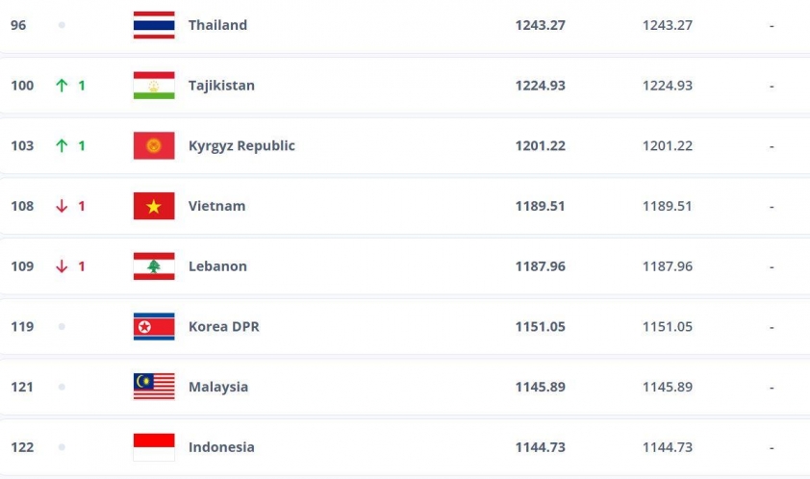Select the Indonesia country name

point(221,447)
